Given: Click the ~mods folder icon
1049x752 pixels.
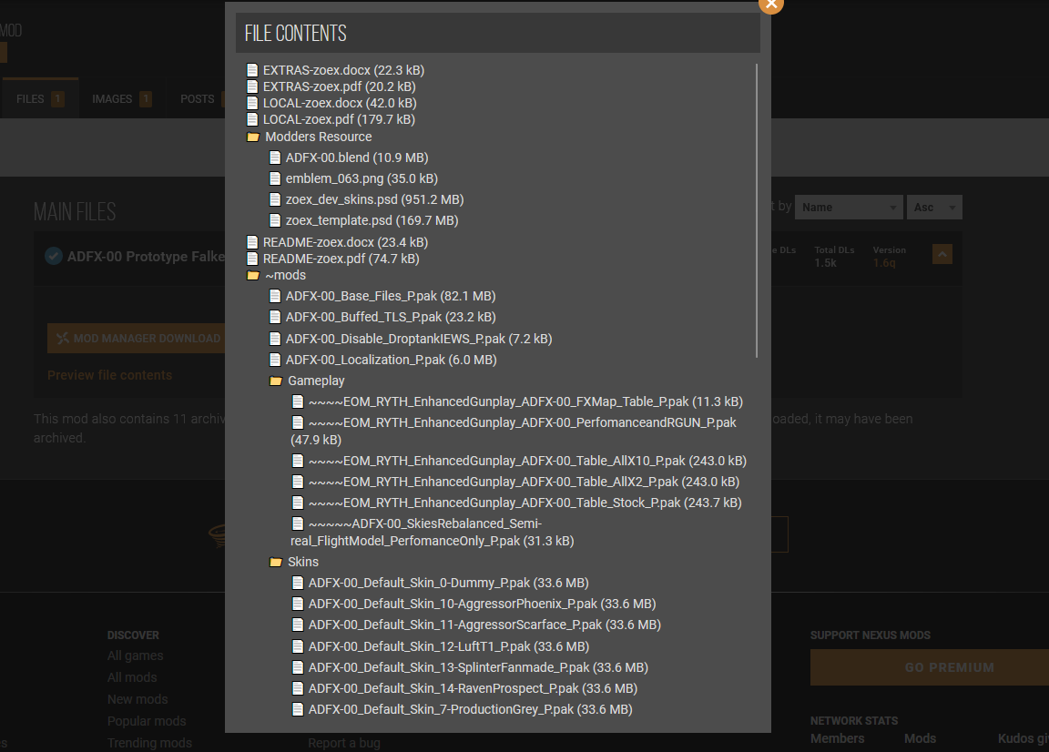Looking at the screenshot, I should 253,275.
